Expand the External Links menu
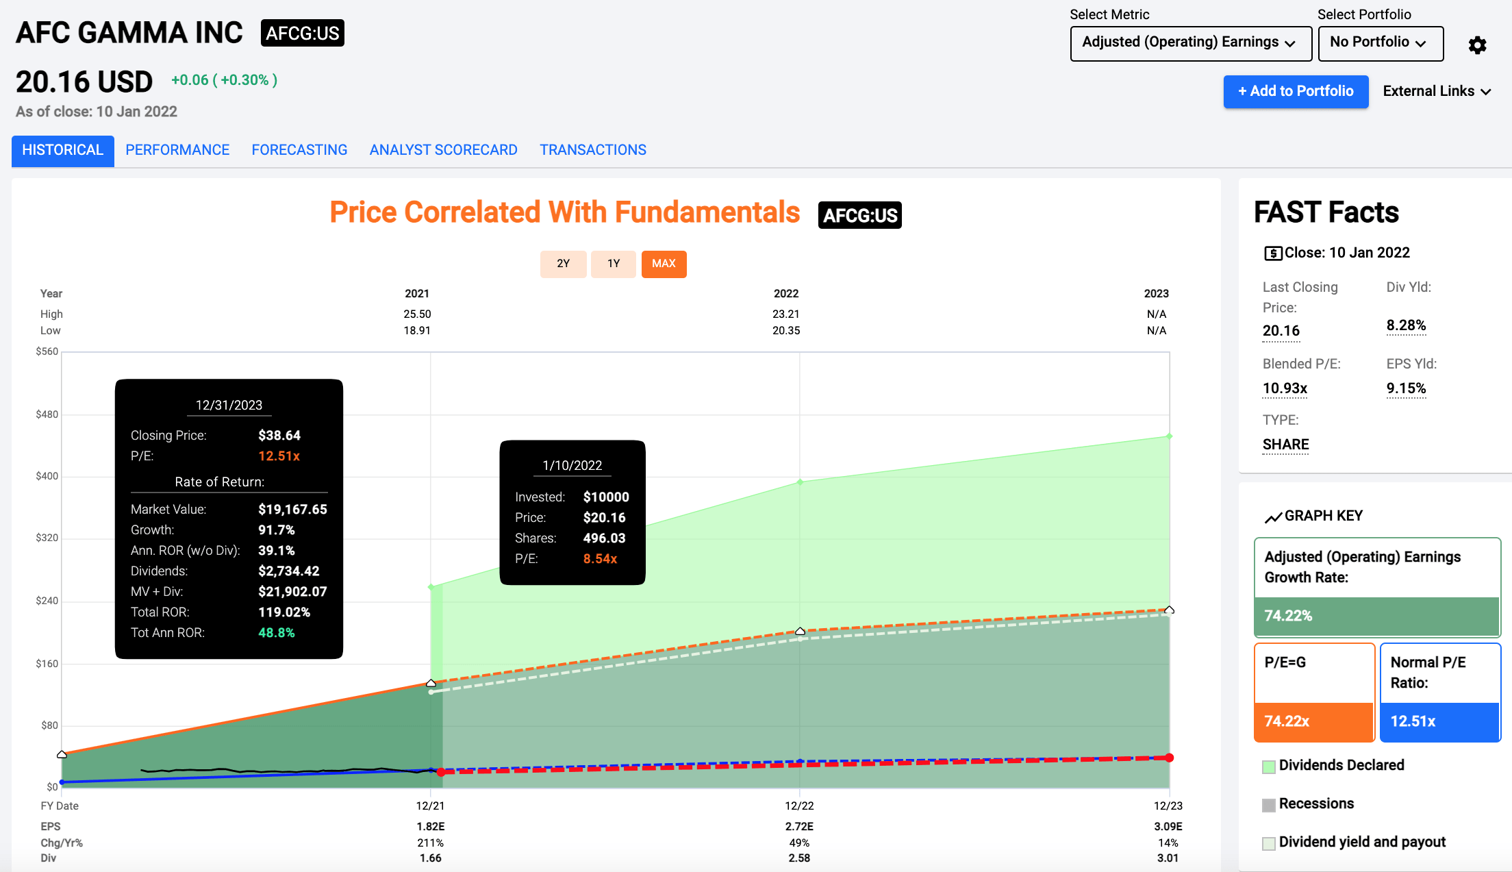 point(1435,90)
